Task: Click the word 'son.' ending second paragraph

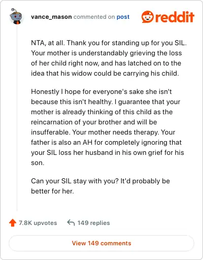Action: 38,162
